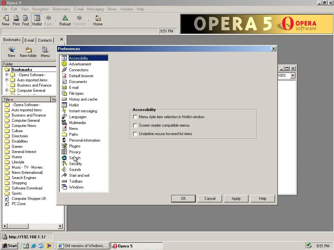This screenshot has height=250, width=334.
Task: Open the Windows preferences icon
Action: 64,187
